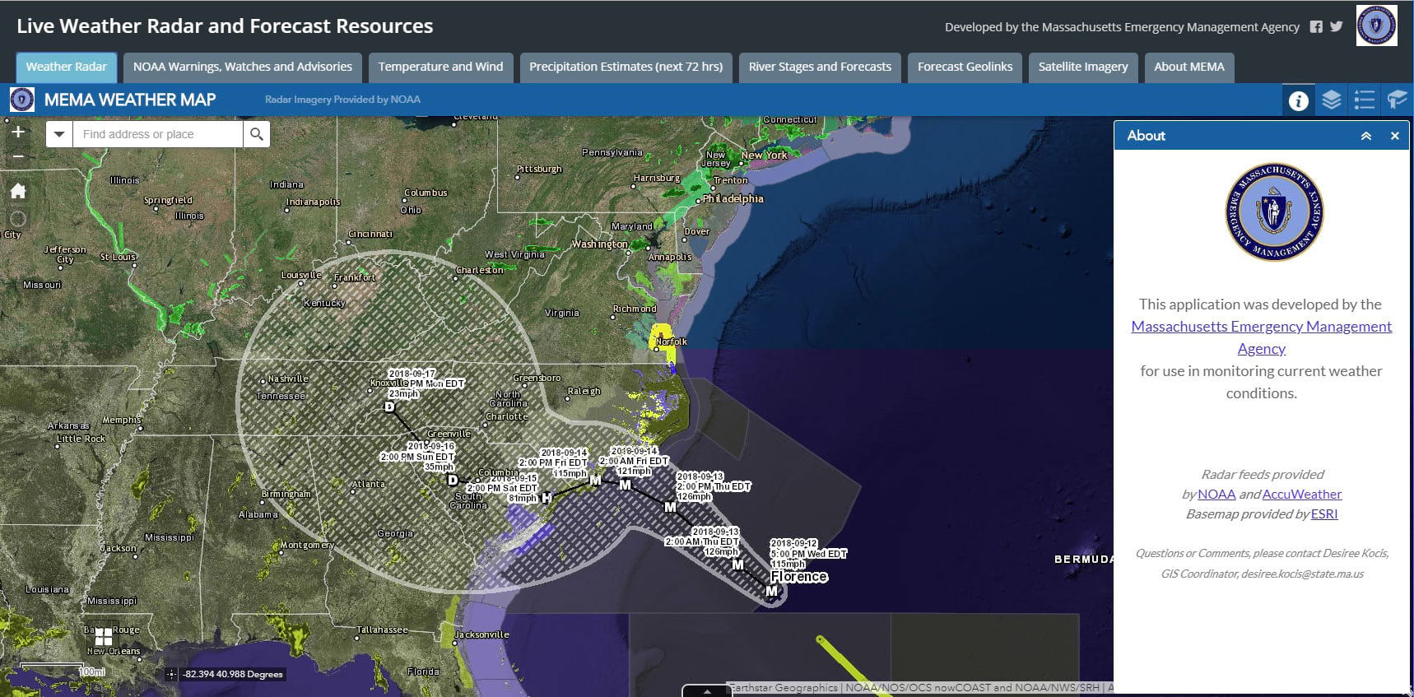Open MEMA's Twitter page icon
This screenshot has height=697, width=1414.
[x=1337, y=26]
